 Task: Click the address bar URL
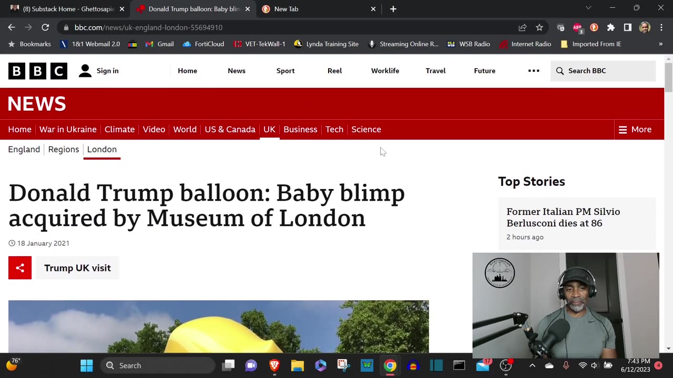point(148,27)
